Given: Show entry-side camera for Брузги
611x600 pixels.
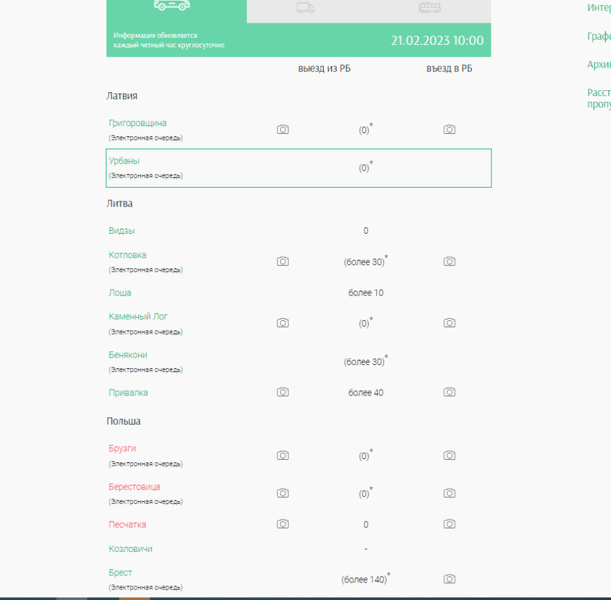Looking at the screenshot, I should (449, 456).
